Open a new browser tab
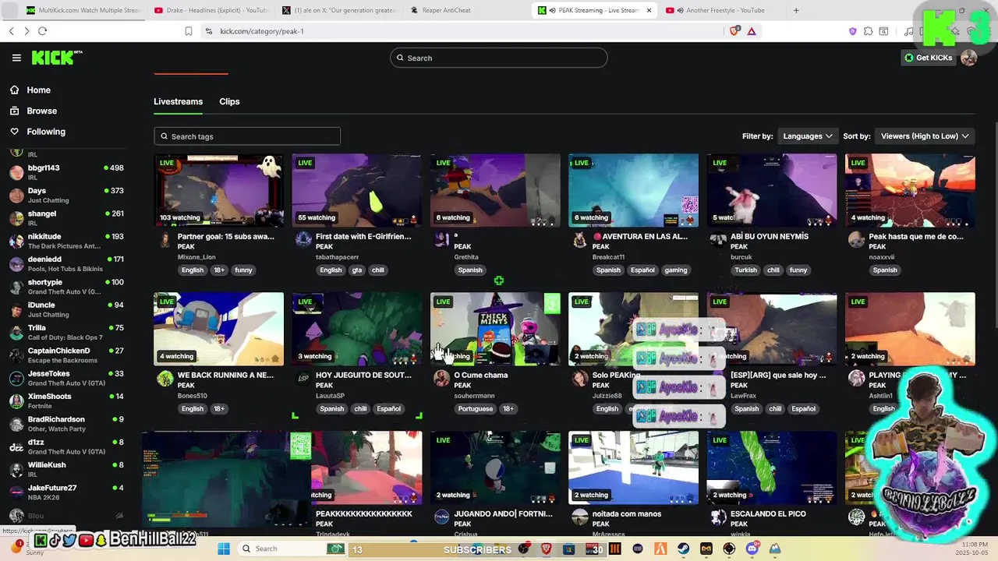The width and height of the screenshot is (998, 561). 796,10
